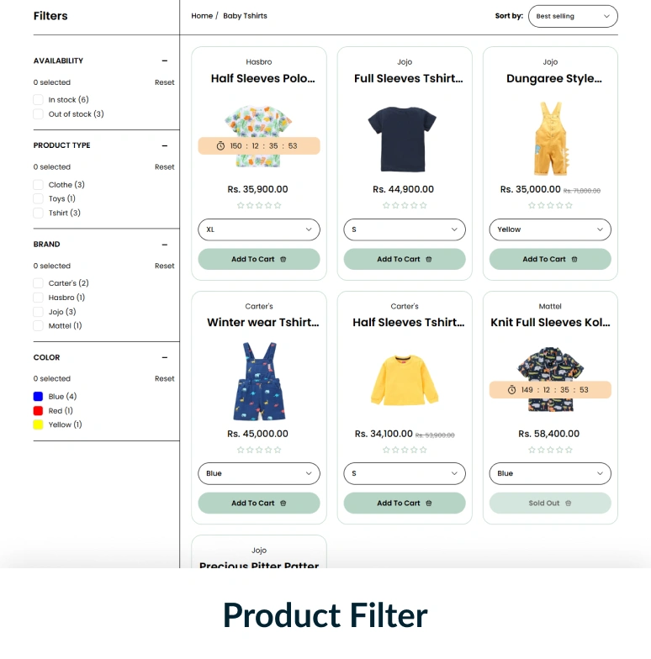Check the In stock (6) checkbox
This screenshot has width=651, height=659.
pos(39,99)
